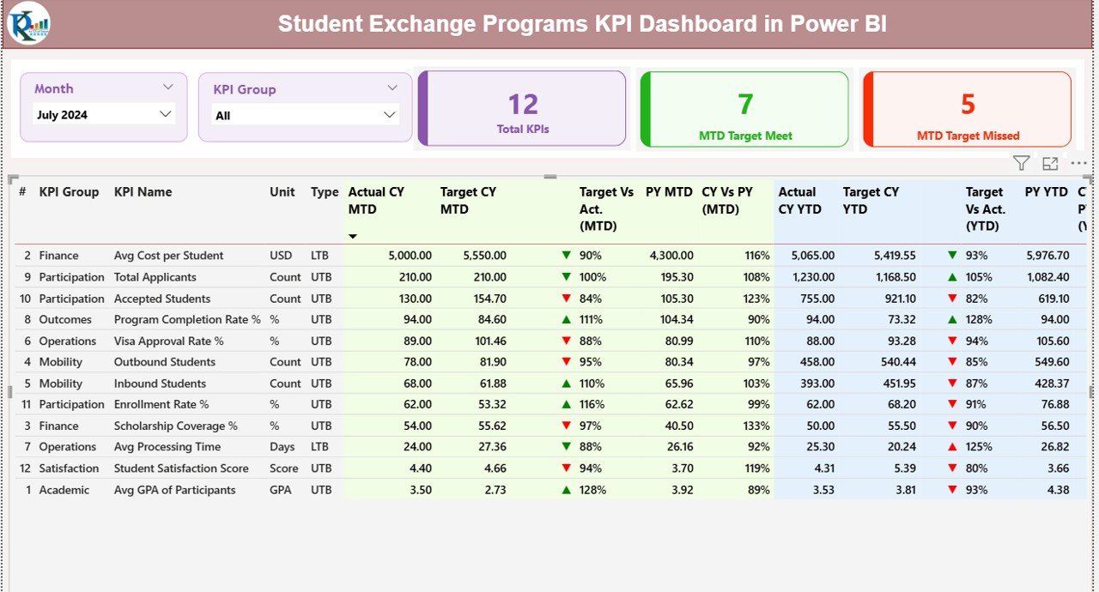The width and height of the screenshot is (1099, 592).
Task: Click the YTD green arrow for Total Applicants
Action: [x=952, y=277]
